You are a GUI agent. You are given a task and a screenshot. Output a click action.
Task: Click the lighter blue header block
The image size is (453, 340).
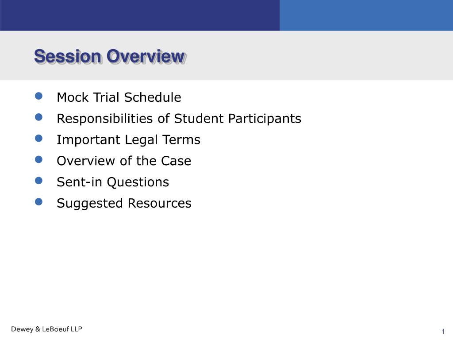tap(366, 15)
